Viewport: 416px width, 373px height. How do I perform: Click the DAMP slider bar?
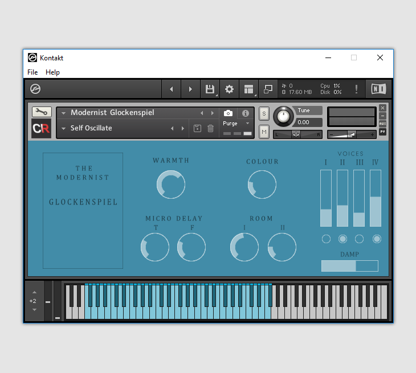point(349,266)
